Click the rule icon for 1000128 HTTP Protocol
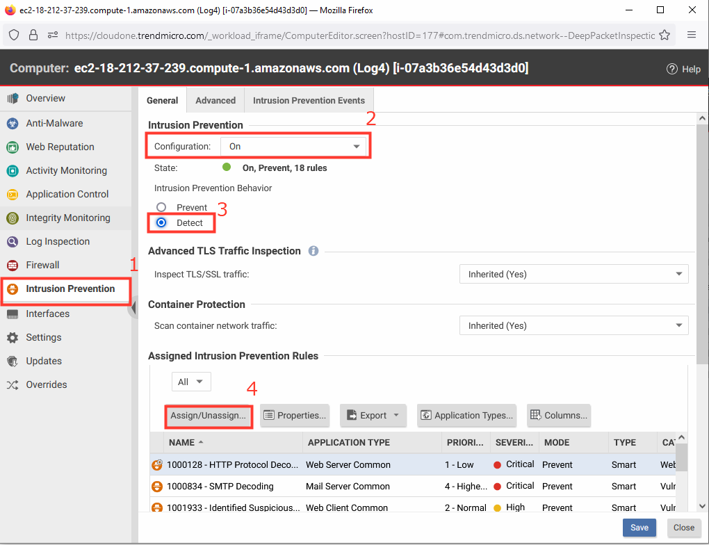This screenshot has height=545, width=709. (x=157, y=464)
